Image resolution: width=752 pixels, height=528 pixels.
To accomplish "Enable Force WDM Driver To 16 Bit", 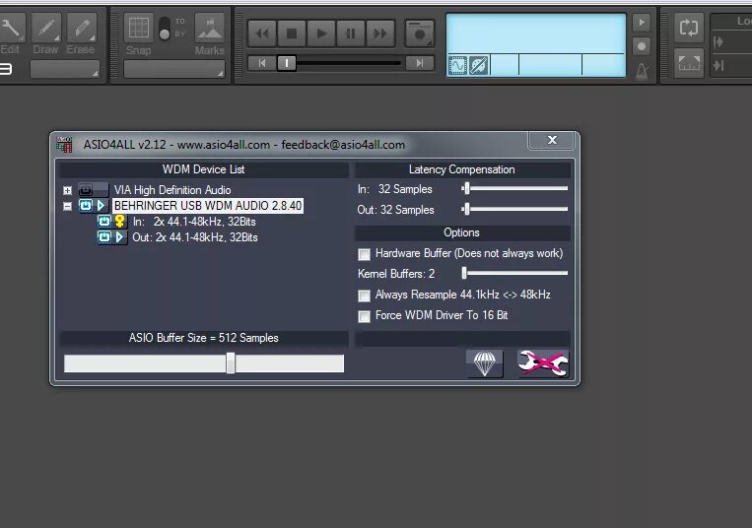I will click(365, 316).
